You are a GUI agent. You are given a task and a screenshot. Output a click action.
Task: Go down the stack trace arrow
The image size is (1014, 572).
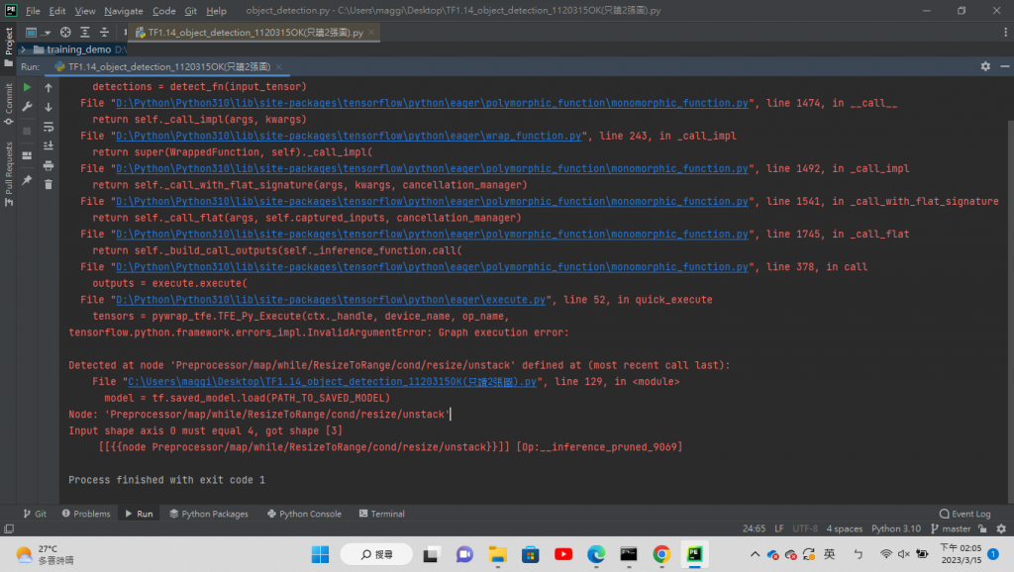pos(49,107)
